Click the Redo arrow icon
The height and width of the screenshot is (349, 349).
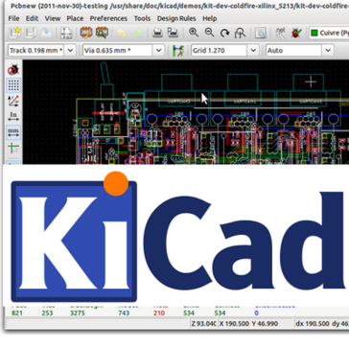tap(137, 33)
